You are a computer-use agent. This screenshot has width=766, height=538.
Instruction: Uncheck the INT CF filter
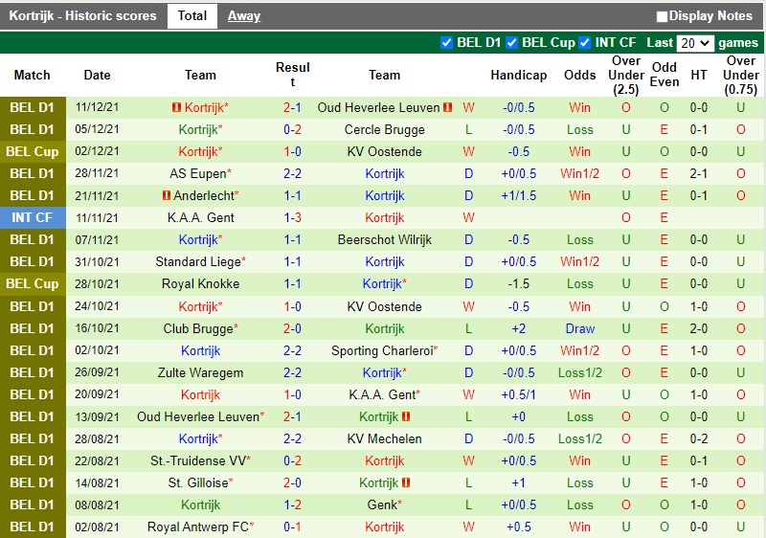(x=584, y=43)
